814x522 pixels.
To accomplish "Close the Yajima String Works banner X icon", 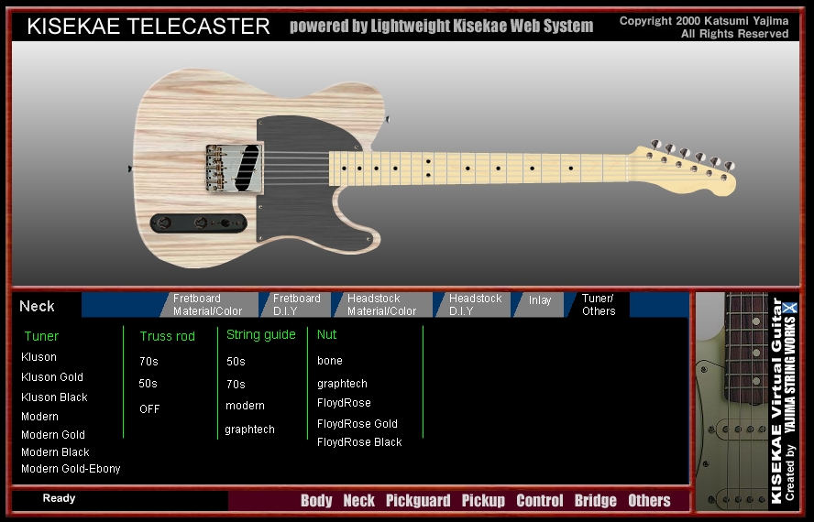I will [791, 309].
